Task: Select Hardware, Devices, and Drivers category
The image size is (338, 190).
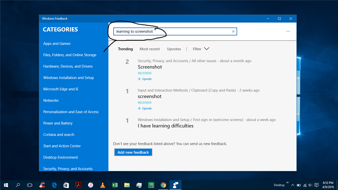Action: [68, 66]
